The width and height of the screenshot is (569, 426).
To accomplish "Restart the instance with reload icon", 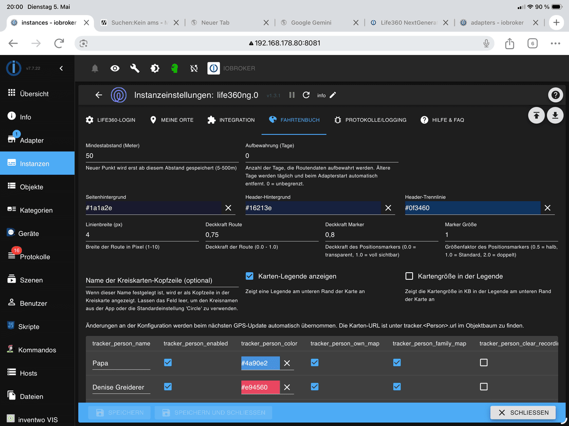I will coord(306,95).
